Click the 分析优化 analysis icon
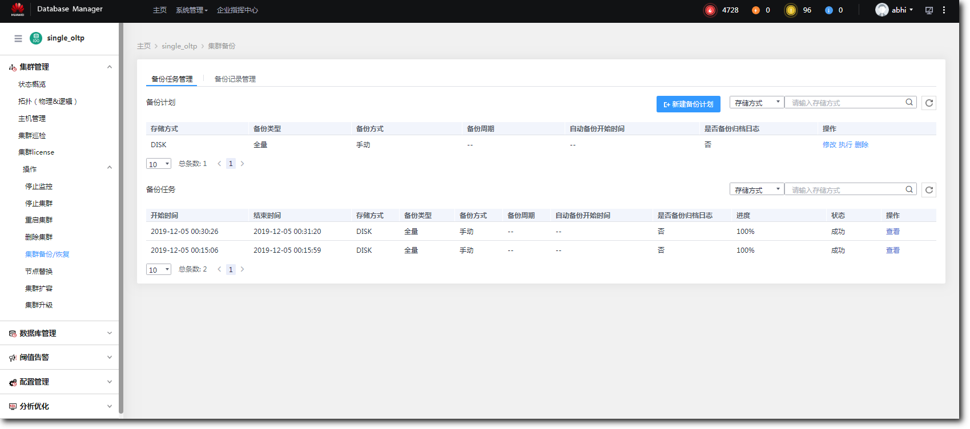Screen dimensions: 970x429 [x=13, y=407]
